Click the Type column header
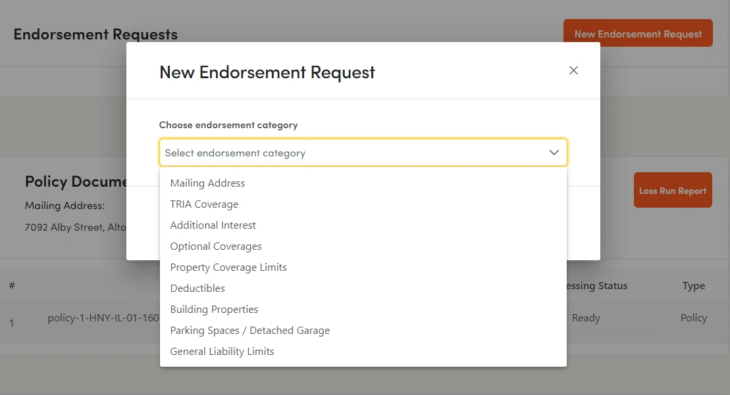The width and height of the screenshot is (730, 395). click(x=693, y=285)
